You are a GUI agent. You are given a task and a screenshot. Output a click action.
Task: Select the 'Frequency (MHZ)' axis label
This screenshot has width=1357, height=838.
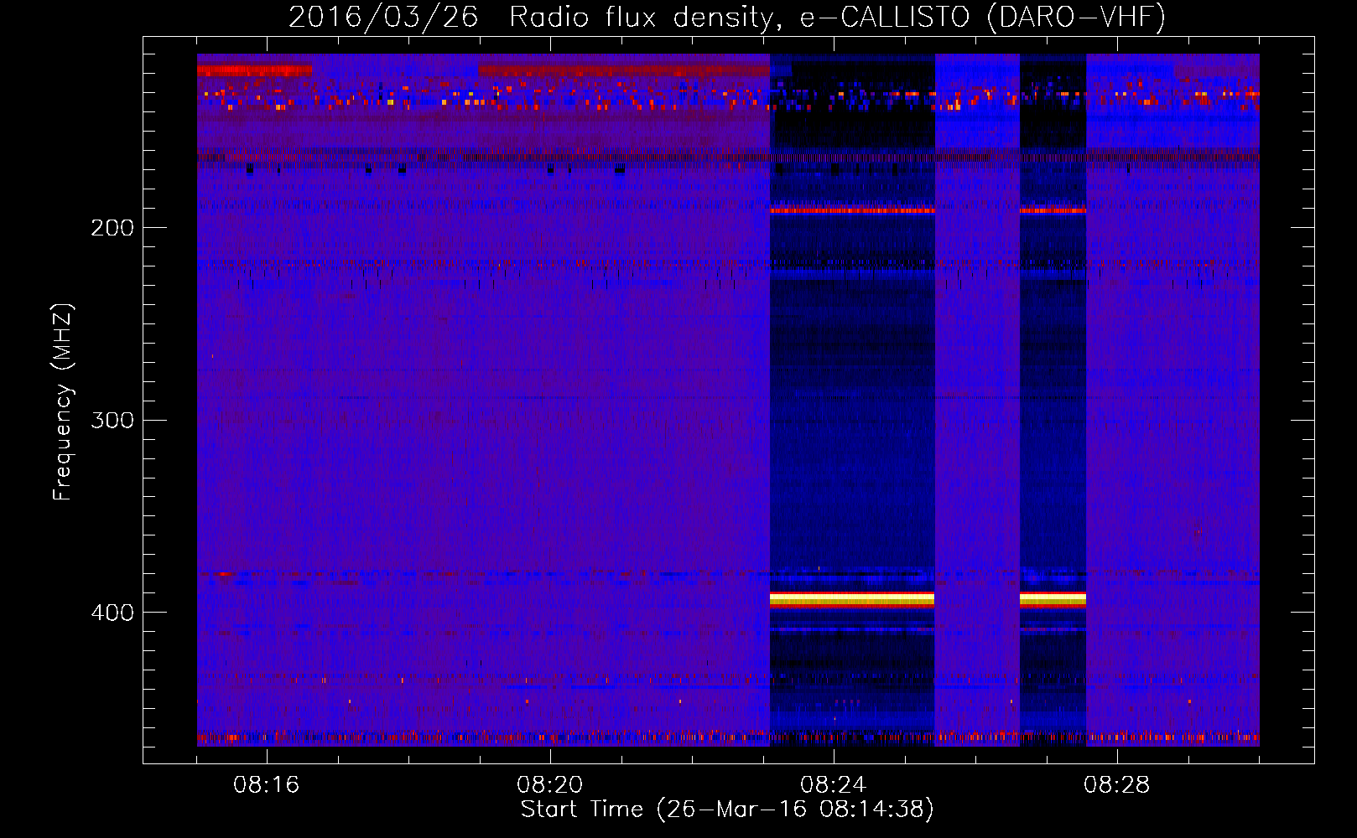click(x=63, y=402)
